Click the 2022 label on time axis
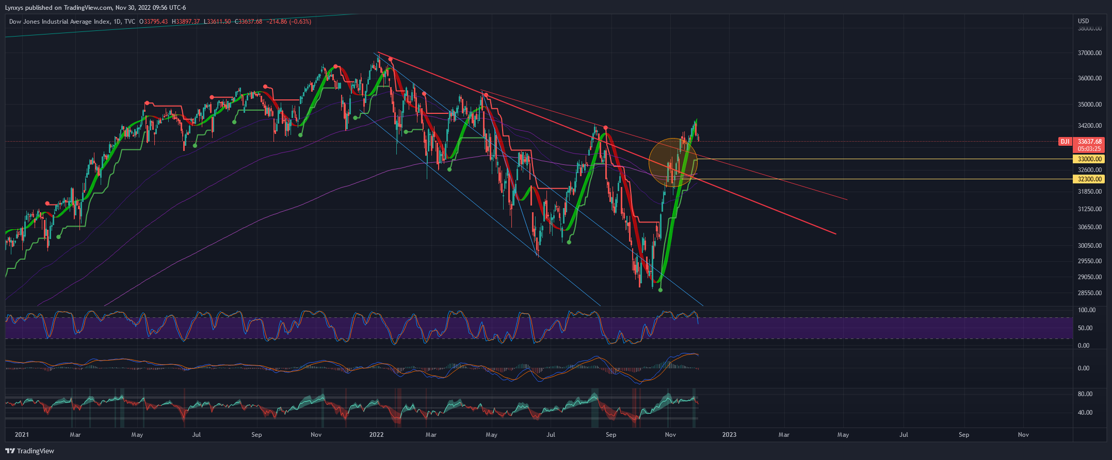 click(x=377, y=435)
